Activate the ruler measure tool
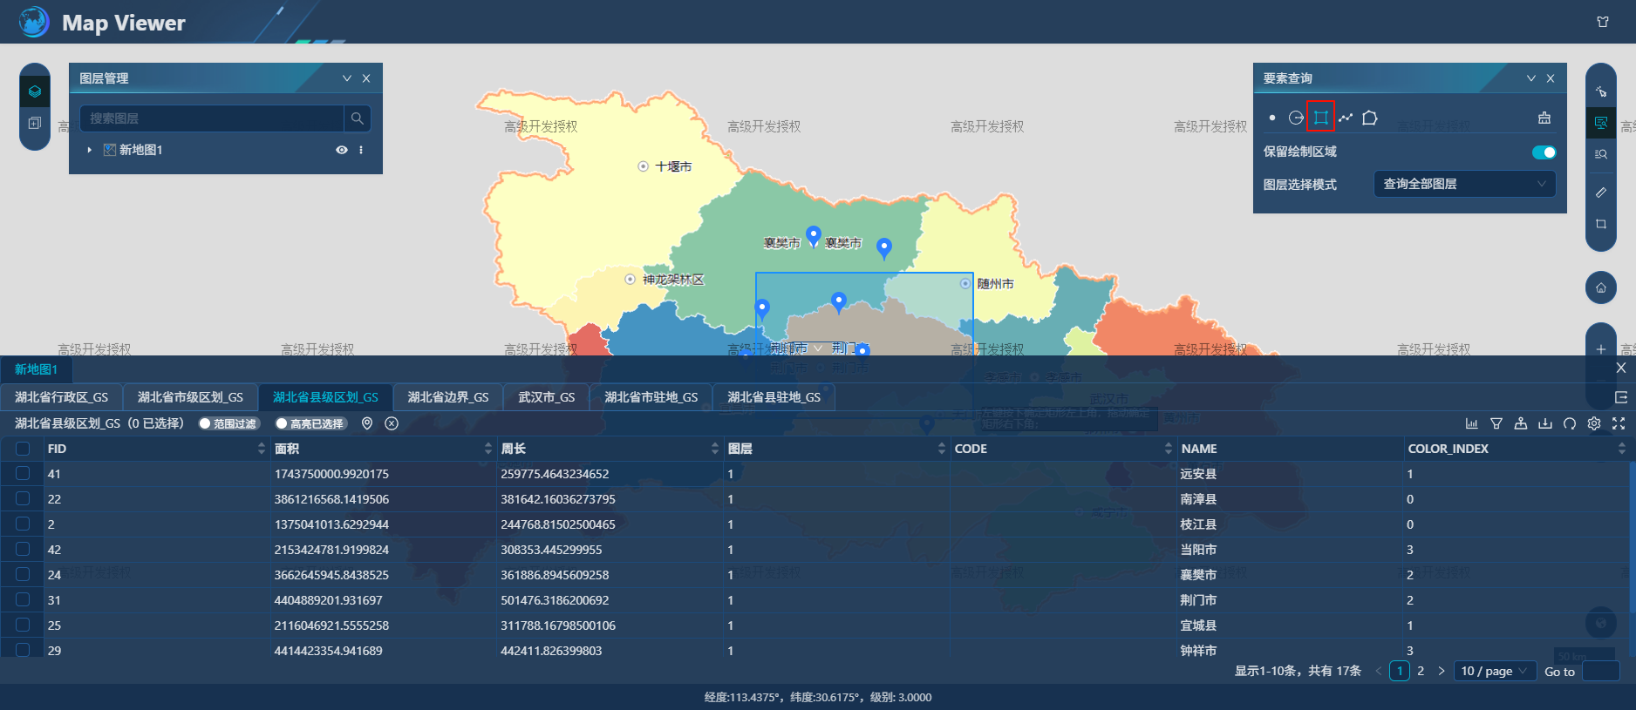Image resolution: width=1636 pixels, height=710 pixels. pos(1601,193)
